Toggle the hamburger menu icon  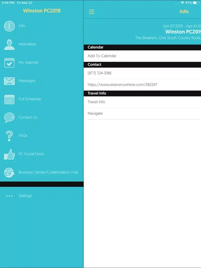point(92,12)
